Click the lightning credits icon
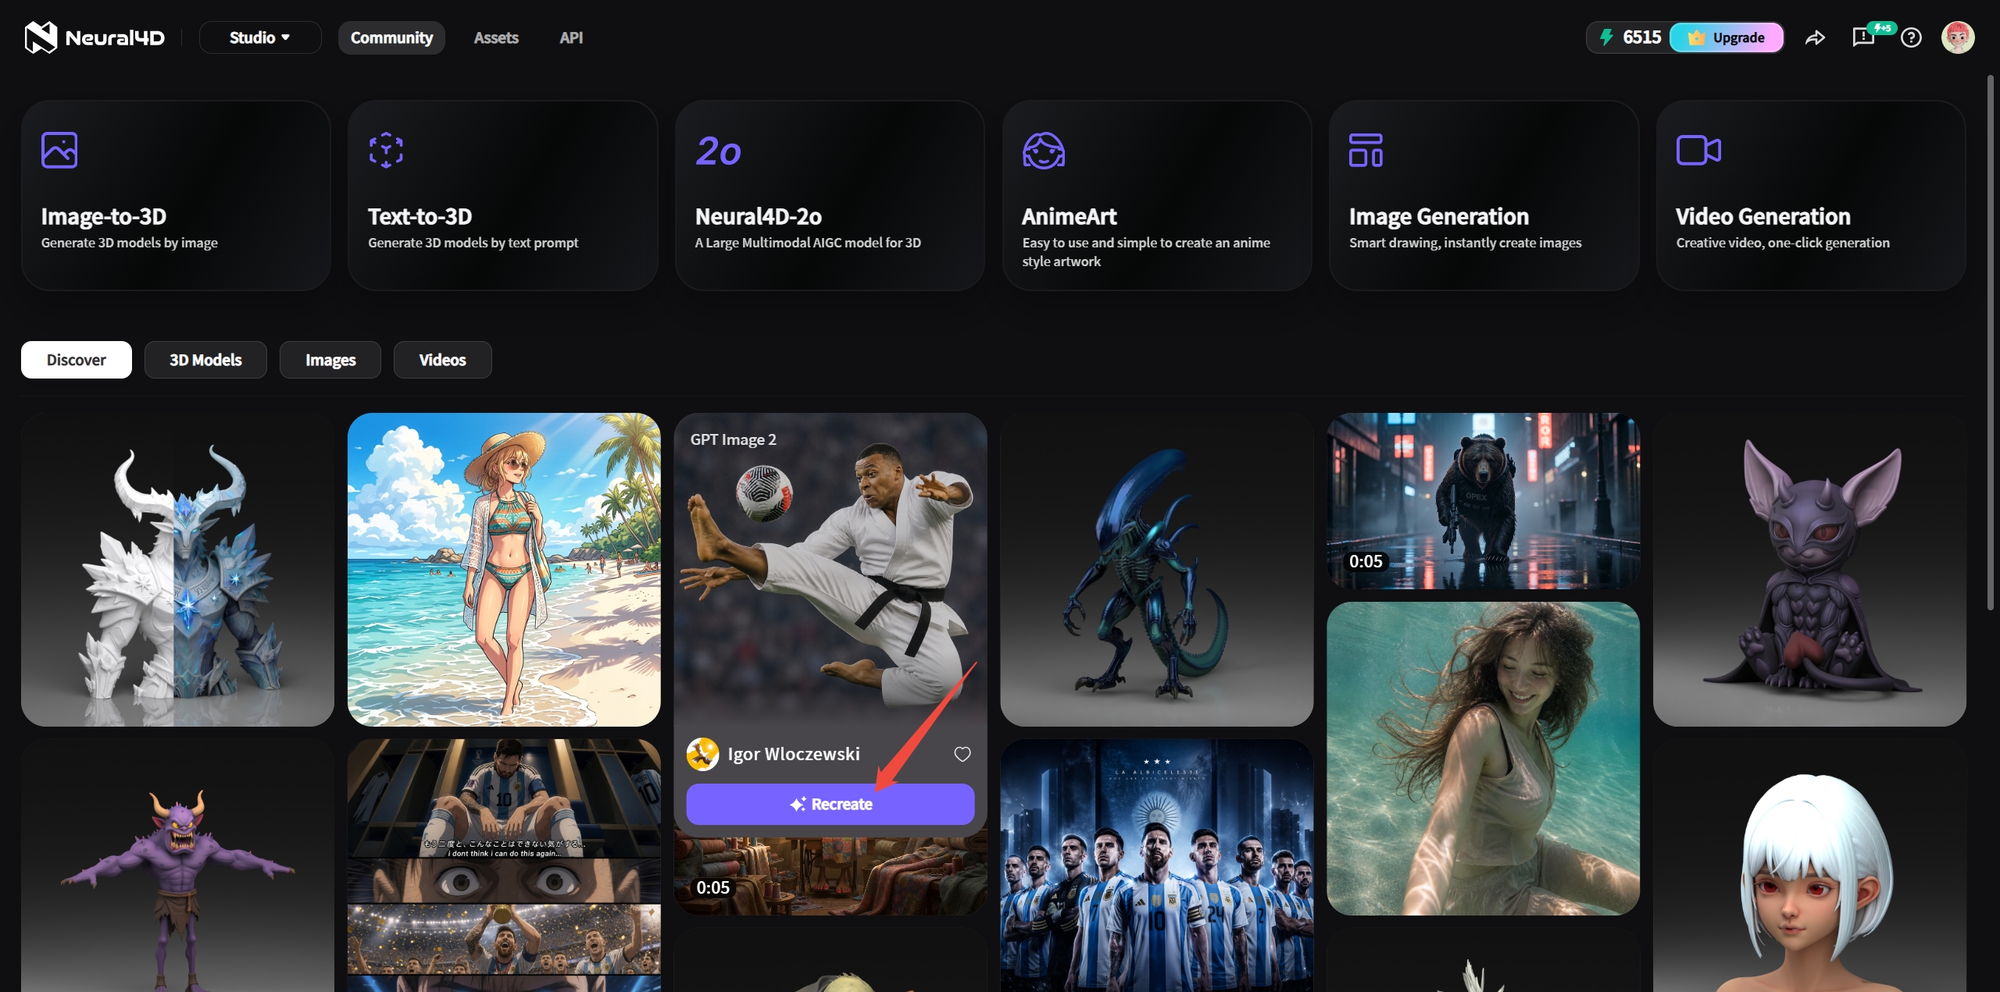The image size is (2000, 992). [x=1606, y=37]
